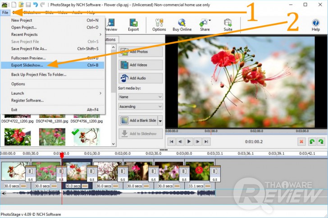Select the pink flowers media thumbnail
Image resolution: width=328 pixels, height=218 pixels.
[x=52, y=137]
